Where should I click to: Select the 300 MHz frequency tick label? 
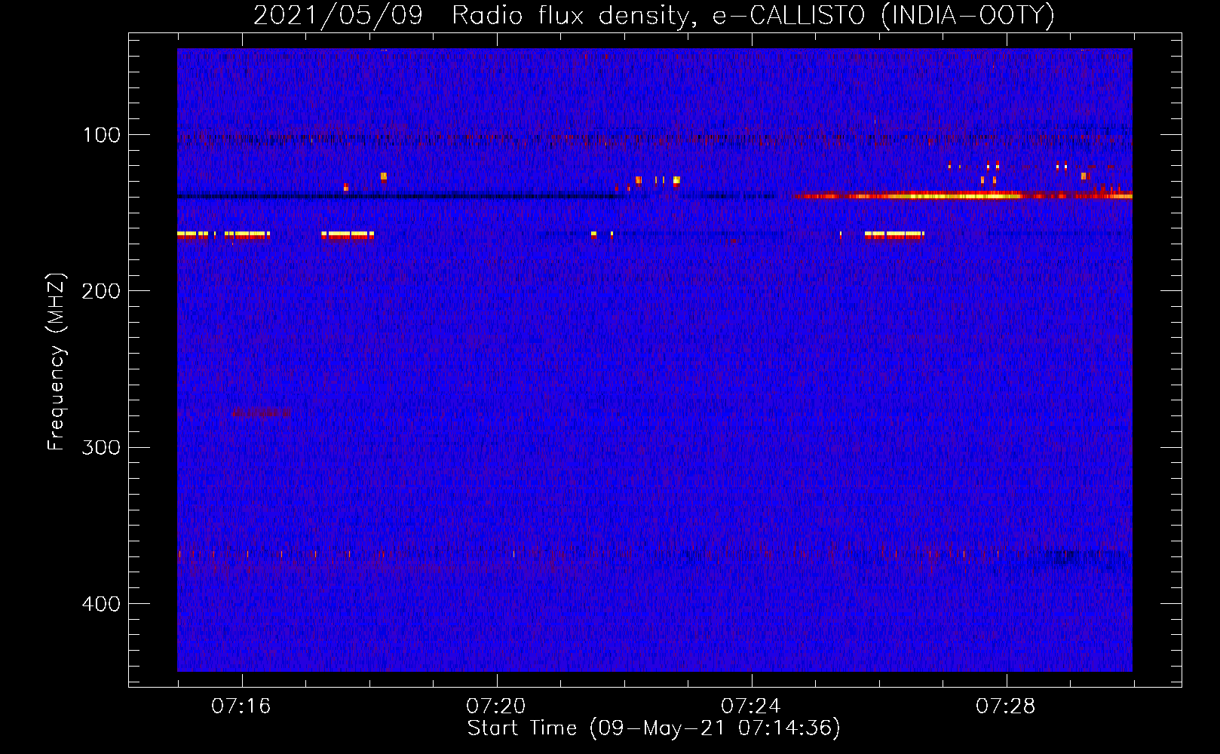102,447
